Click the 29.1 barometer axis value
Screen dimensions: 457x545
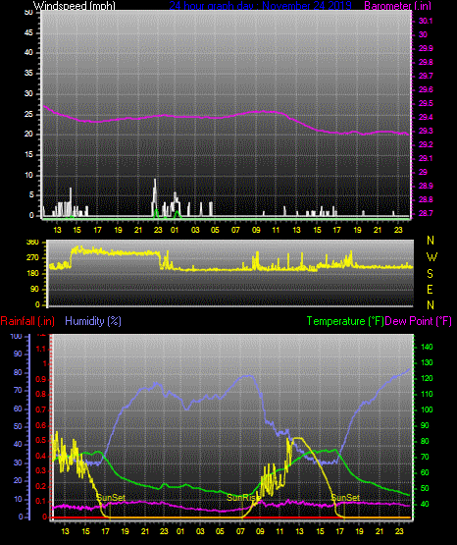pos(426,158)
